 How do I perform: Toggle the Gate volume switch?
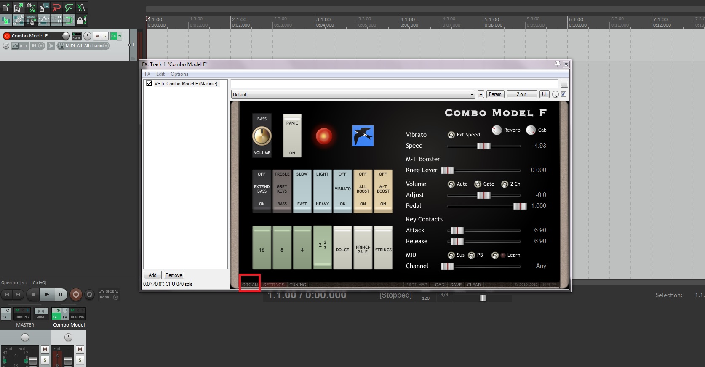(478, 184)
